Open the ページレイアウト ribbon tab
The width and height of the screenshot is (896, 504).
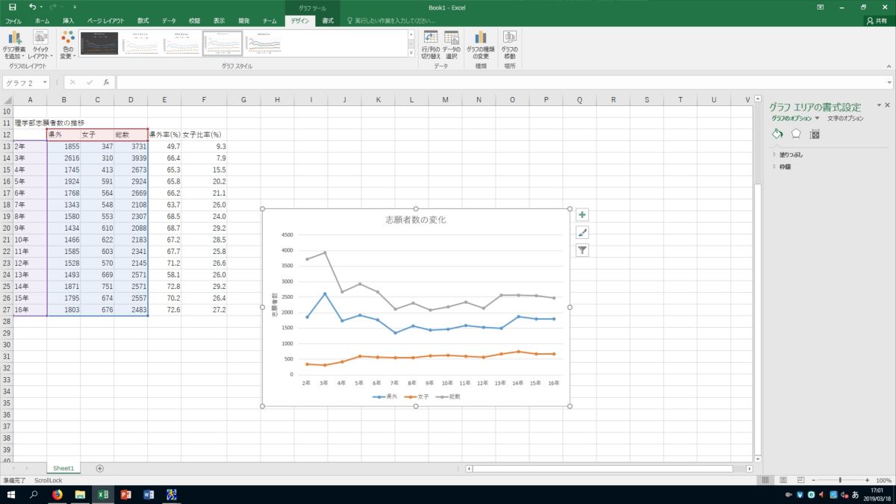pos(105,21)
